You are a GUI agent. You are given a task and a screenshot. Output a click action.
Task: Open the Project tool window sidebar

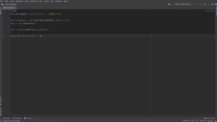tap(1, 11)
